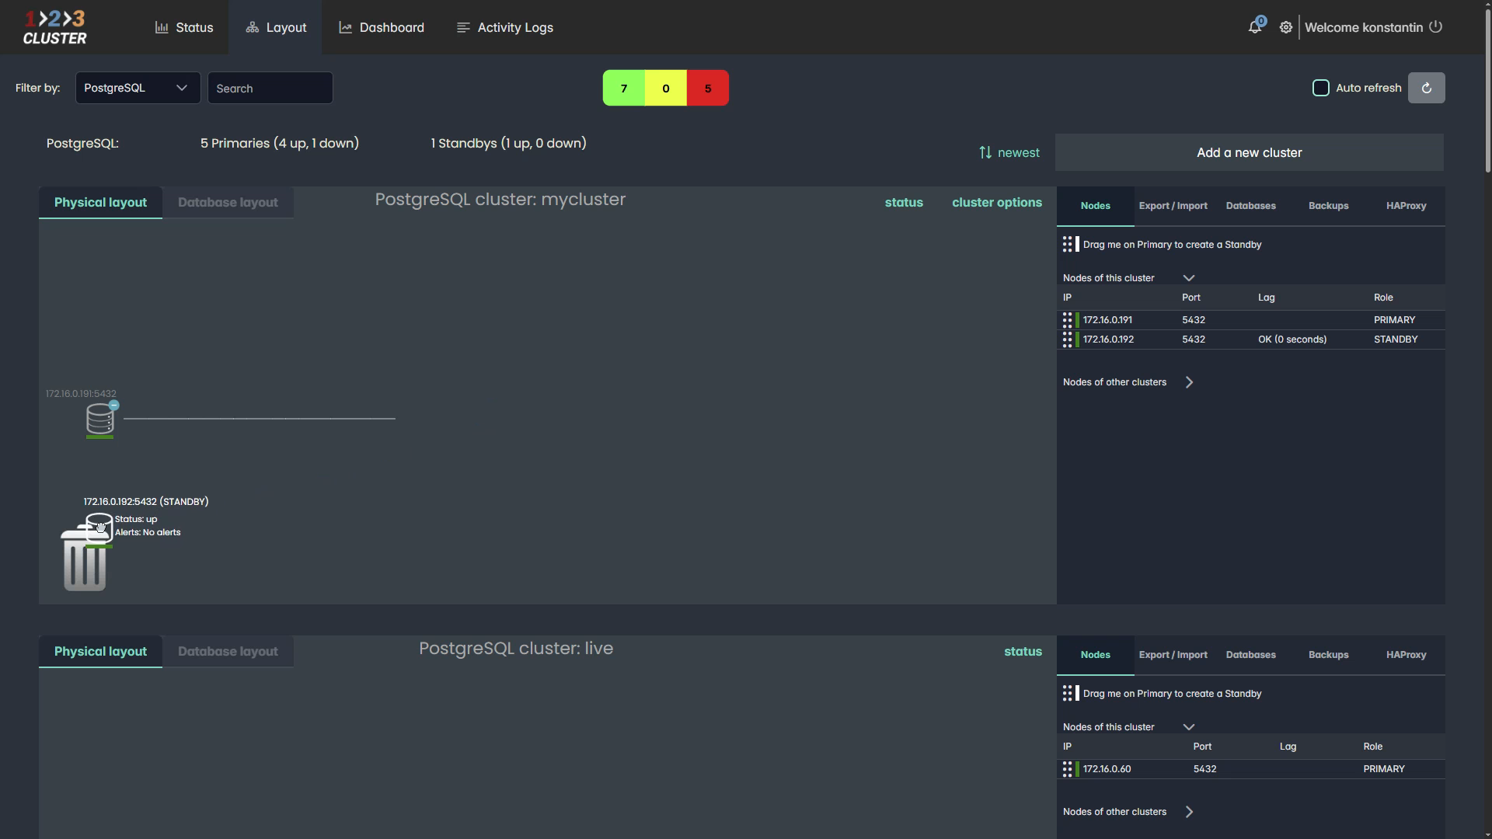This screenshot has height=839, width=1492.
Task: Click the notifications bell icon
Action: click(1254, 27)
